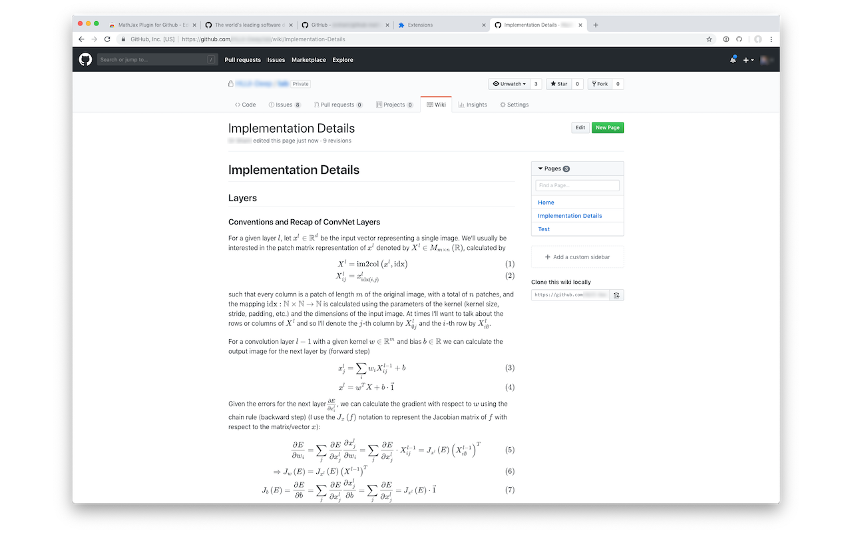The width and height of the screenshot is (852, 533).
Task: Click the Find a Page search field
Action: pyautogui.click(x=578, y=185)
